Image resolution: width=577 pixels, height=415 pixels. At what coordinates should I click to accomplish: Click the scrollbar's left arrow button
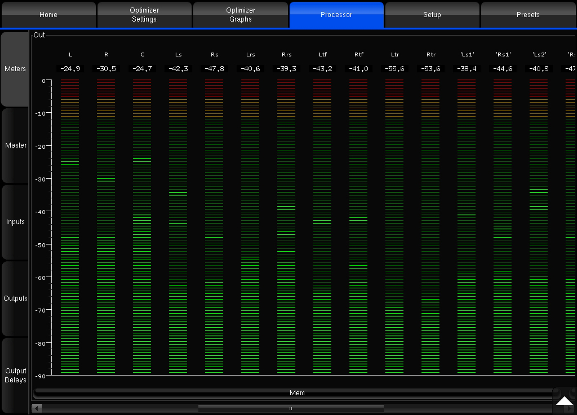point(37,408)
